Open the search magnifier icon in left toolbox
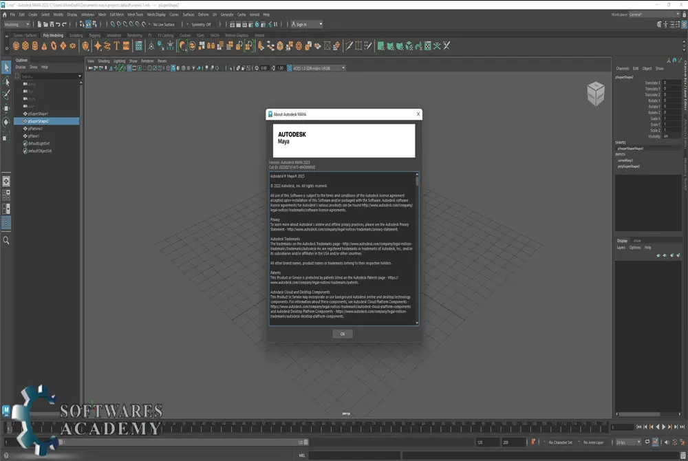Viewport: 688px width, 461px height. click(6, 240)
